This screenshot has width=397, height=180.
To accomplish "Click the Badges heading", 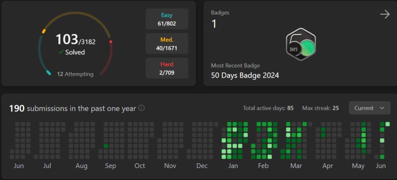I will click(x=220, y=13).
